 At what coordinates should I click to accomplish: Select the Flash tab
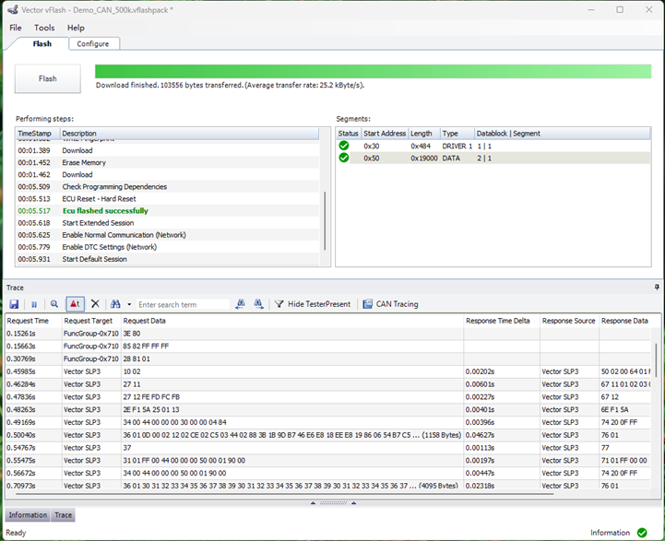[42, 43]
